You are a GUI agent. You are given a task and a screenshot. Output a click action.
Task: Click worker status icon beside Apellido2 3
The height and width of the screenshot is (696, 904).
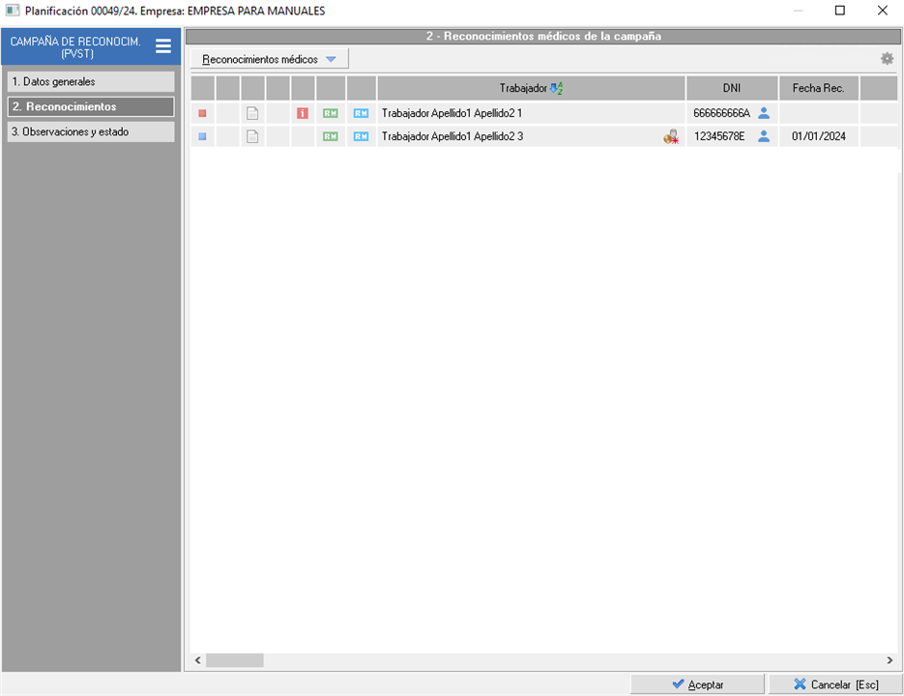pos(671,137)
